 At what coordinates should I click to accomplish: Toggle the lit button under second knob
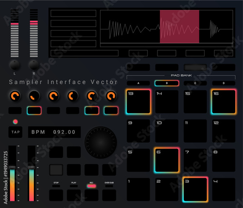coord(34,111)
